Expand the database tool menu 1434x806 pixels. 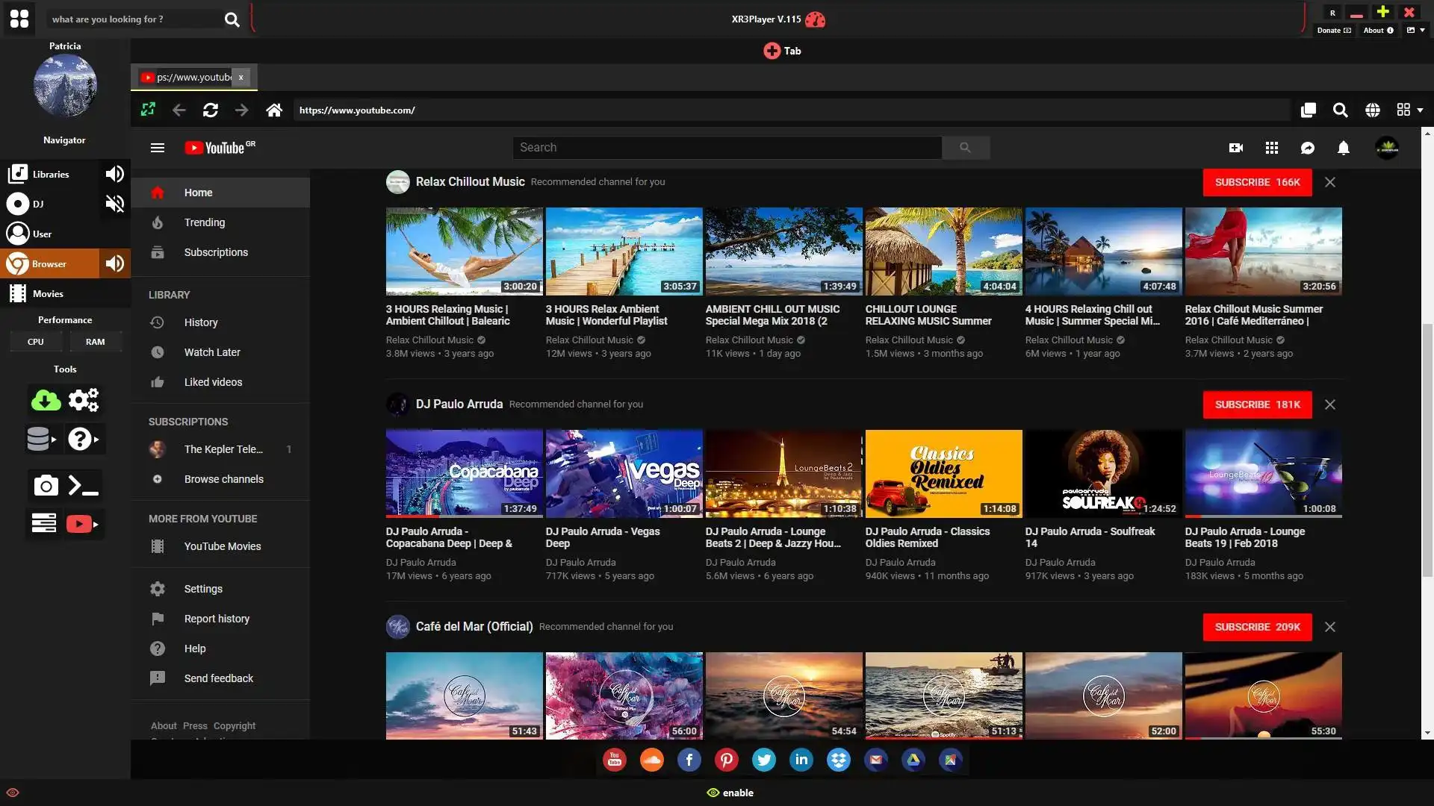tap(41, 439)
